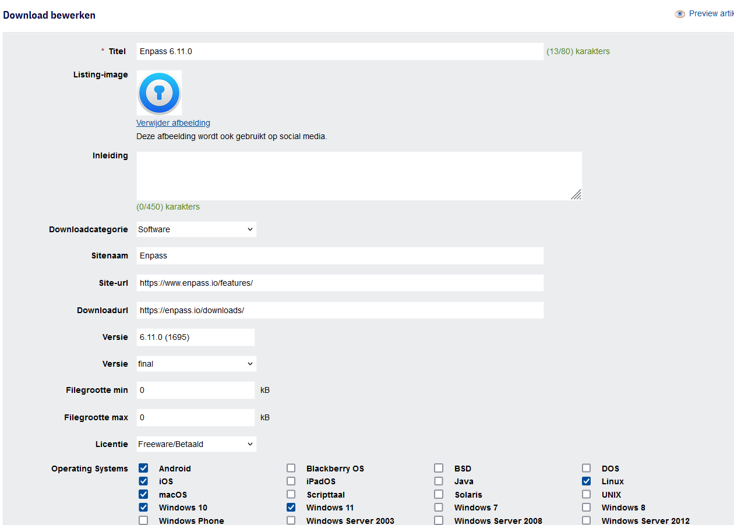Open the Licentie dropdown
The image size is (734, 525).
tap(196, 444)
